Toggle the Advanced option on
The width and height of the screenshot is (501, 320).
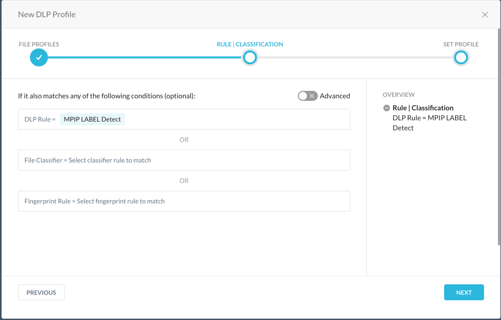pyautogui.click(x=307, y=96)
